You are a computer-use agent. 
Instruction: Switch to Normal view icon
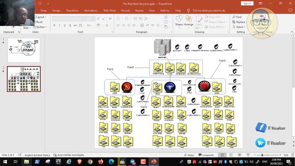tap(222, 155)
